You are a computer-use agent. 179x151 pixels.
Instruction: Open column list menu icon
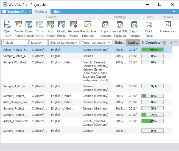coord(176,43)
